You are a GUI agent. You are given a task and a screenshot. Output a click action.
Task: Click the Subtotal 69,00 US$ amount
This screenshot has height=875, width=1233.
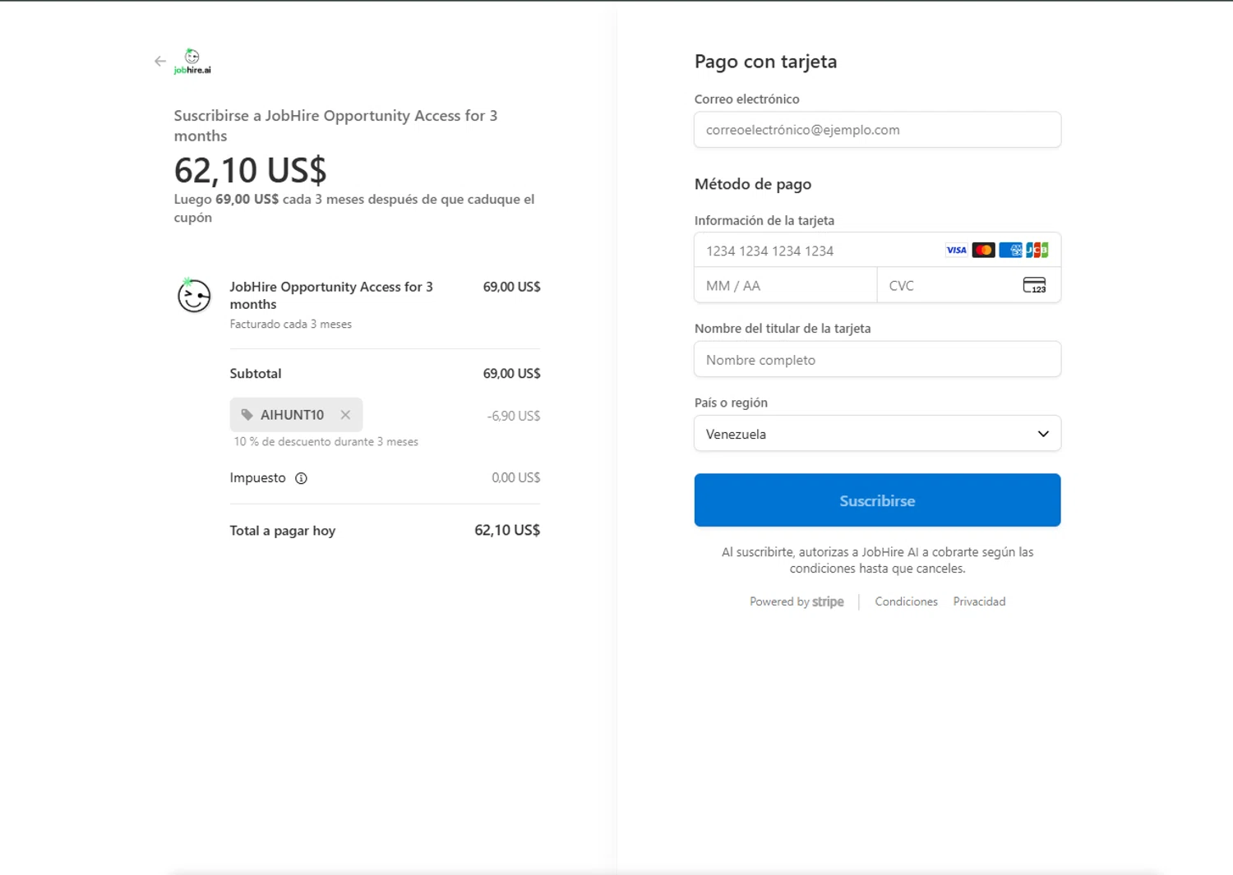point(511,374)
